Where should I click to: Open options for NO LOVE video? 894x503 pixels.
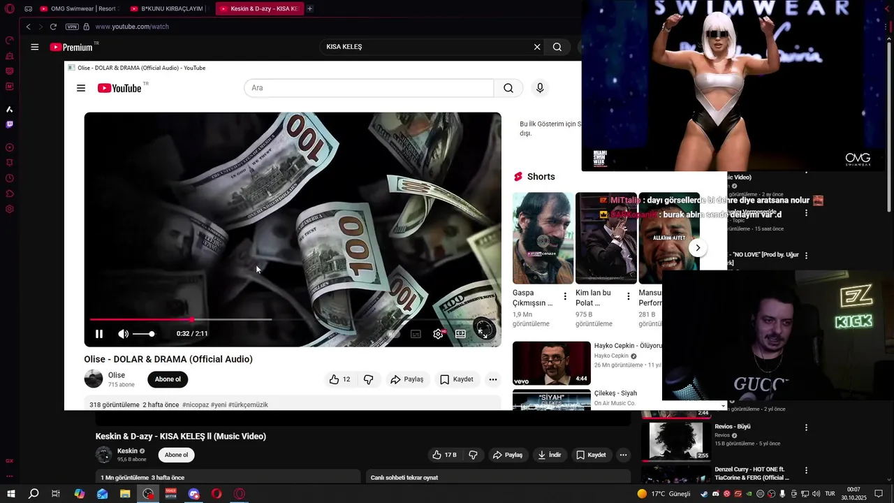pos(806,256)
